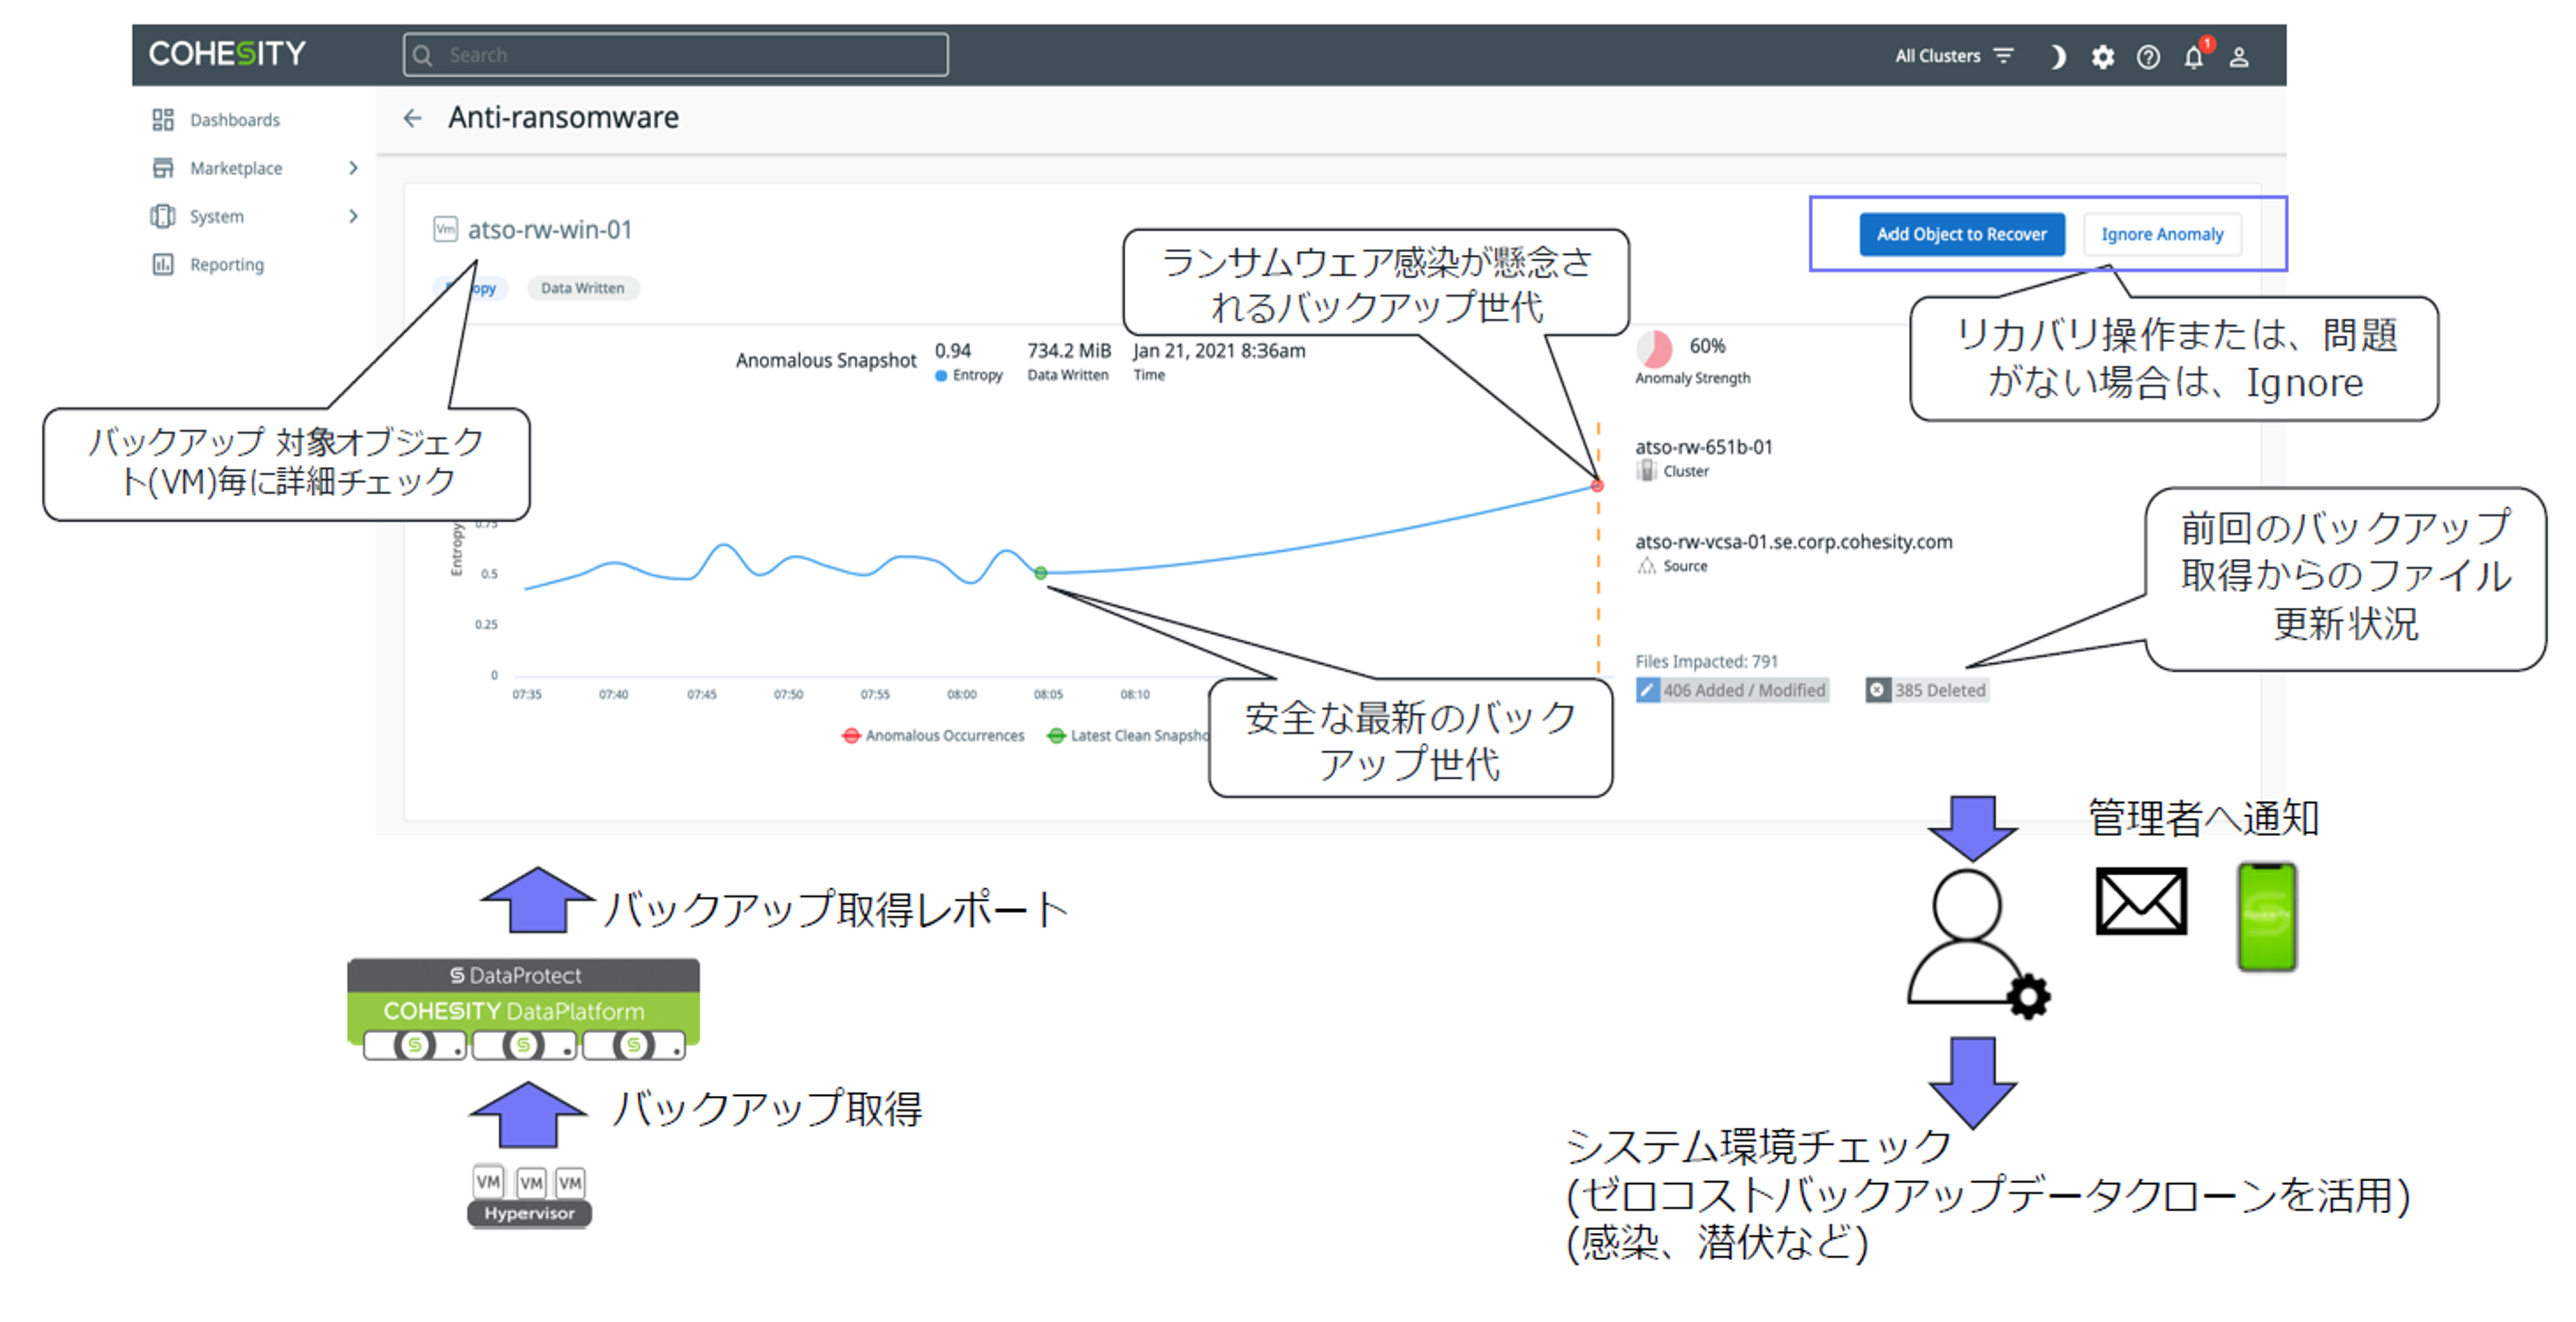This screenshot has width=2576, height=1322.
Task: Click the 08:10 time axis label
Action: (1135, 694)
